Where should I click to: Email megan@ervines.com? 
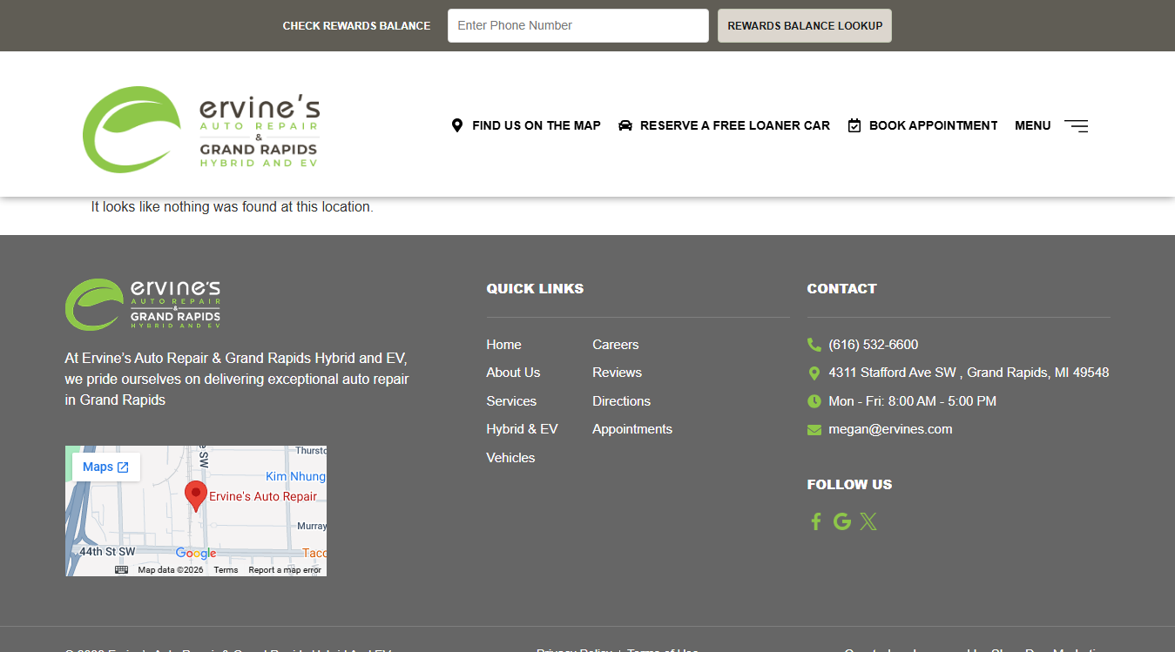coord(890,429)
